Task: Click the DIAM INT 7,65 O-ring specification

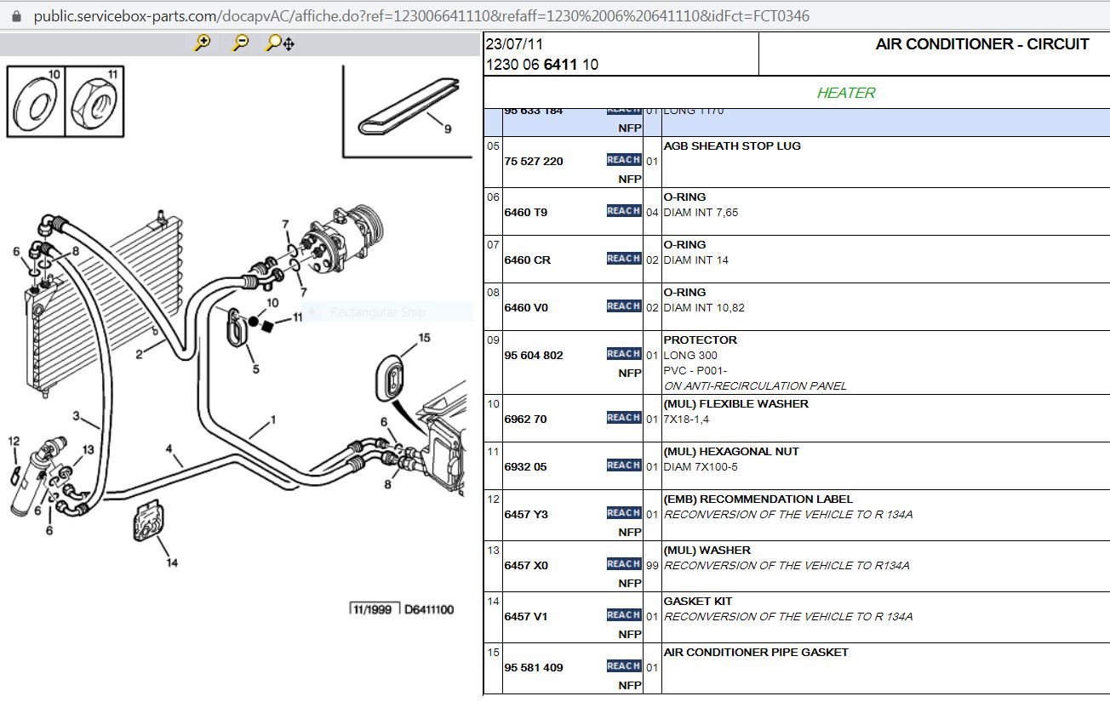Action: click(701, 213)
